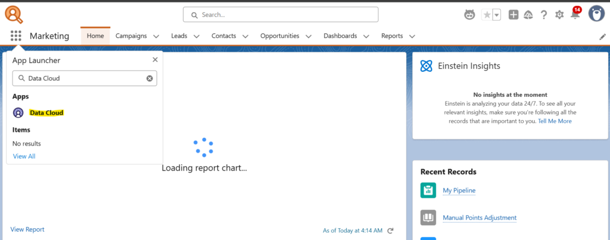Viewport: 610px width, 240px height.
Task: Expand the Contacts tab chevron
Action: 245,36
